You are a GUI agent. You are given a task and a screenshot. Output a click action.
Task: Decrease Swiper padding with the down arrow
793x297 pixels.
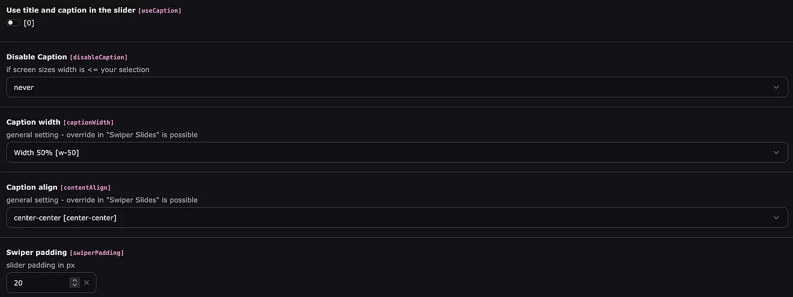(74, 285)
